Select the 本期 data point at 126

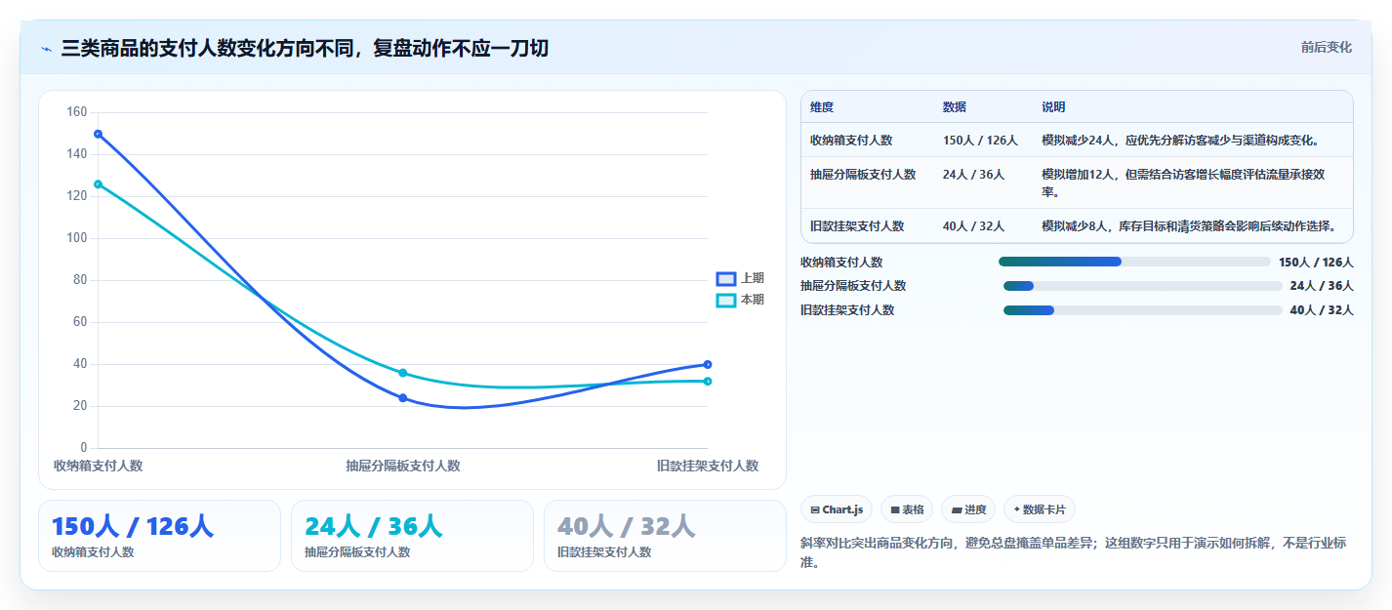98,183
